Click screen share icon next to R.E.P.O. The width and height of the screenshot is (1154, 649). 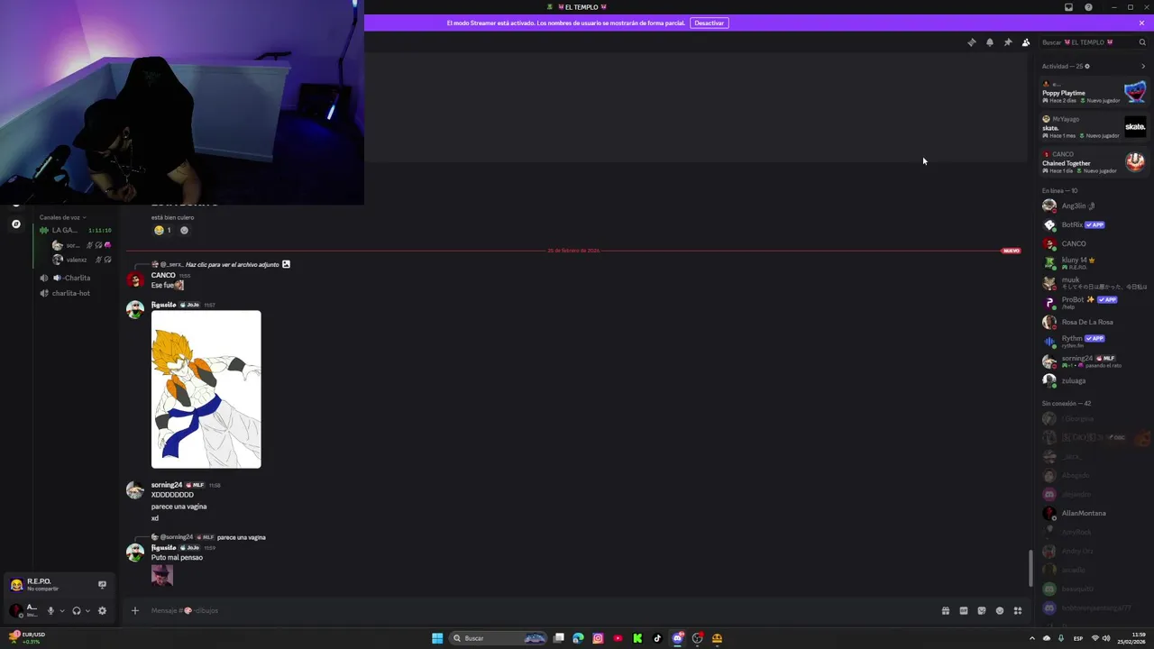click(102, 584)
